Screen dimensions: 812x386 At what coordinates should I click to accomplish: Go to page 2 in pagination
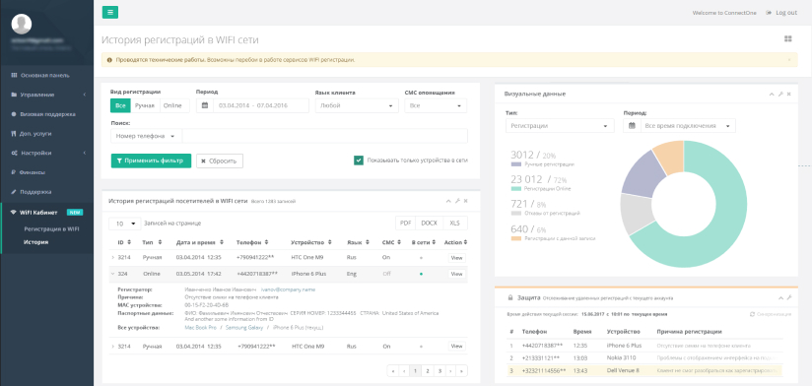click(428, 371)
